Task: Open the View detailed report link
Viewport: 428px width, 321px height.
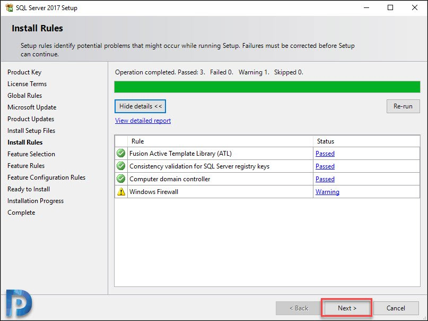Action: point(143,121)
